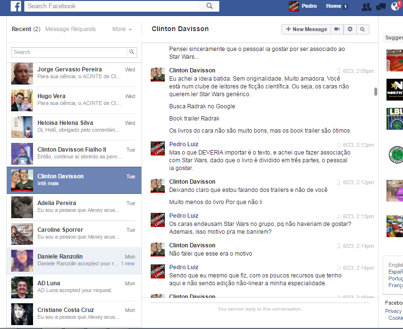Open conversation with Daniele Ranzolin
Viewport: 403px width, 329px height.
point(74,260)
